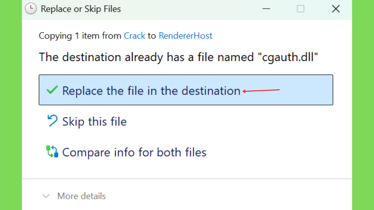Click the "Copying 1 item from" text
The width and height of the screenshot is (374, 210).
80,36
